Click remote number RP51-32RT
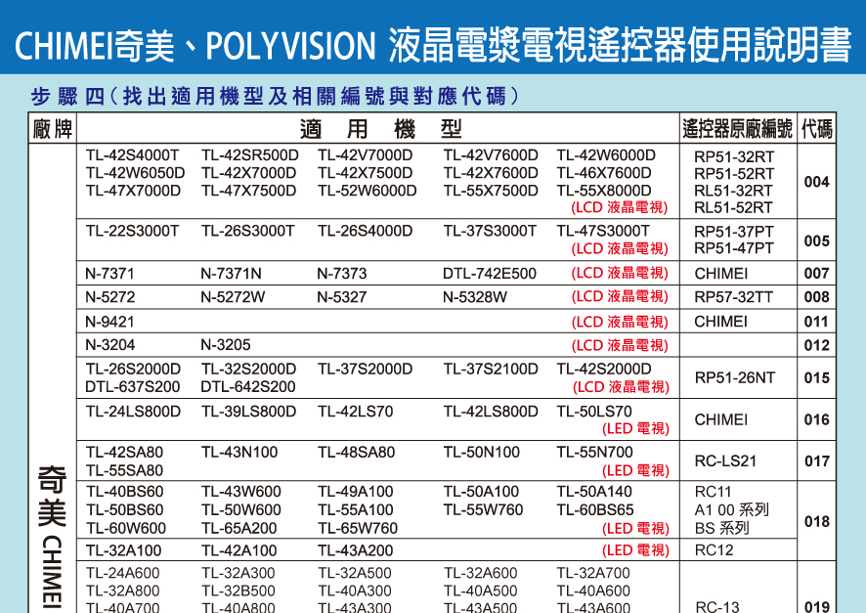 (x=734, y=156)
